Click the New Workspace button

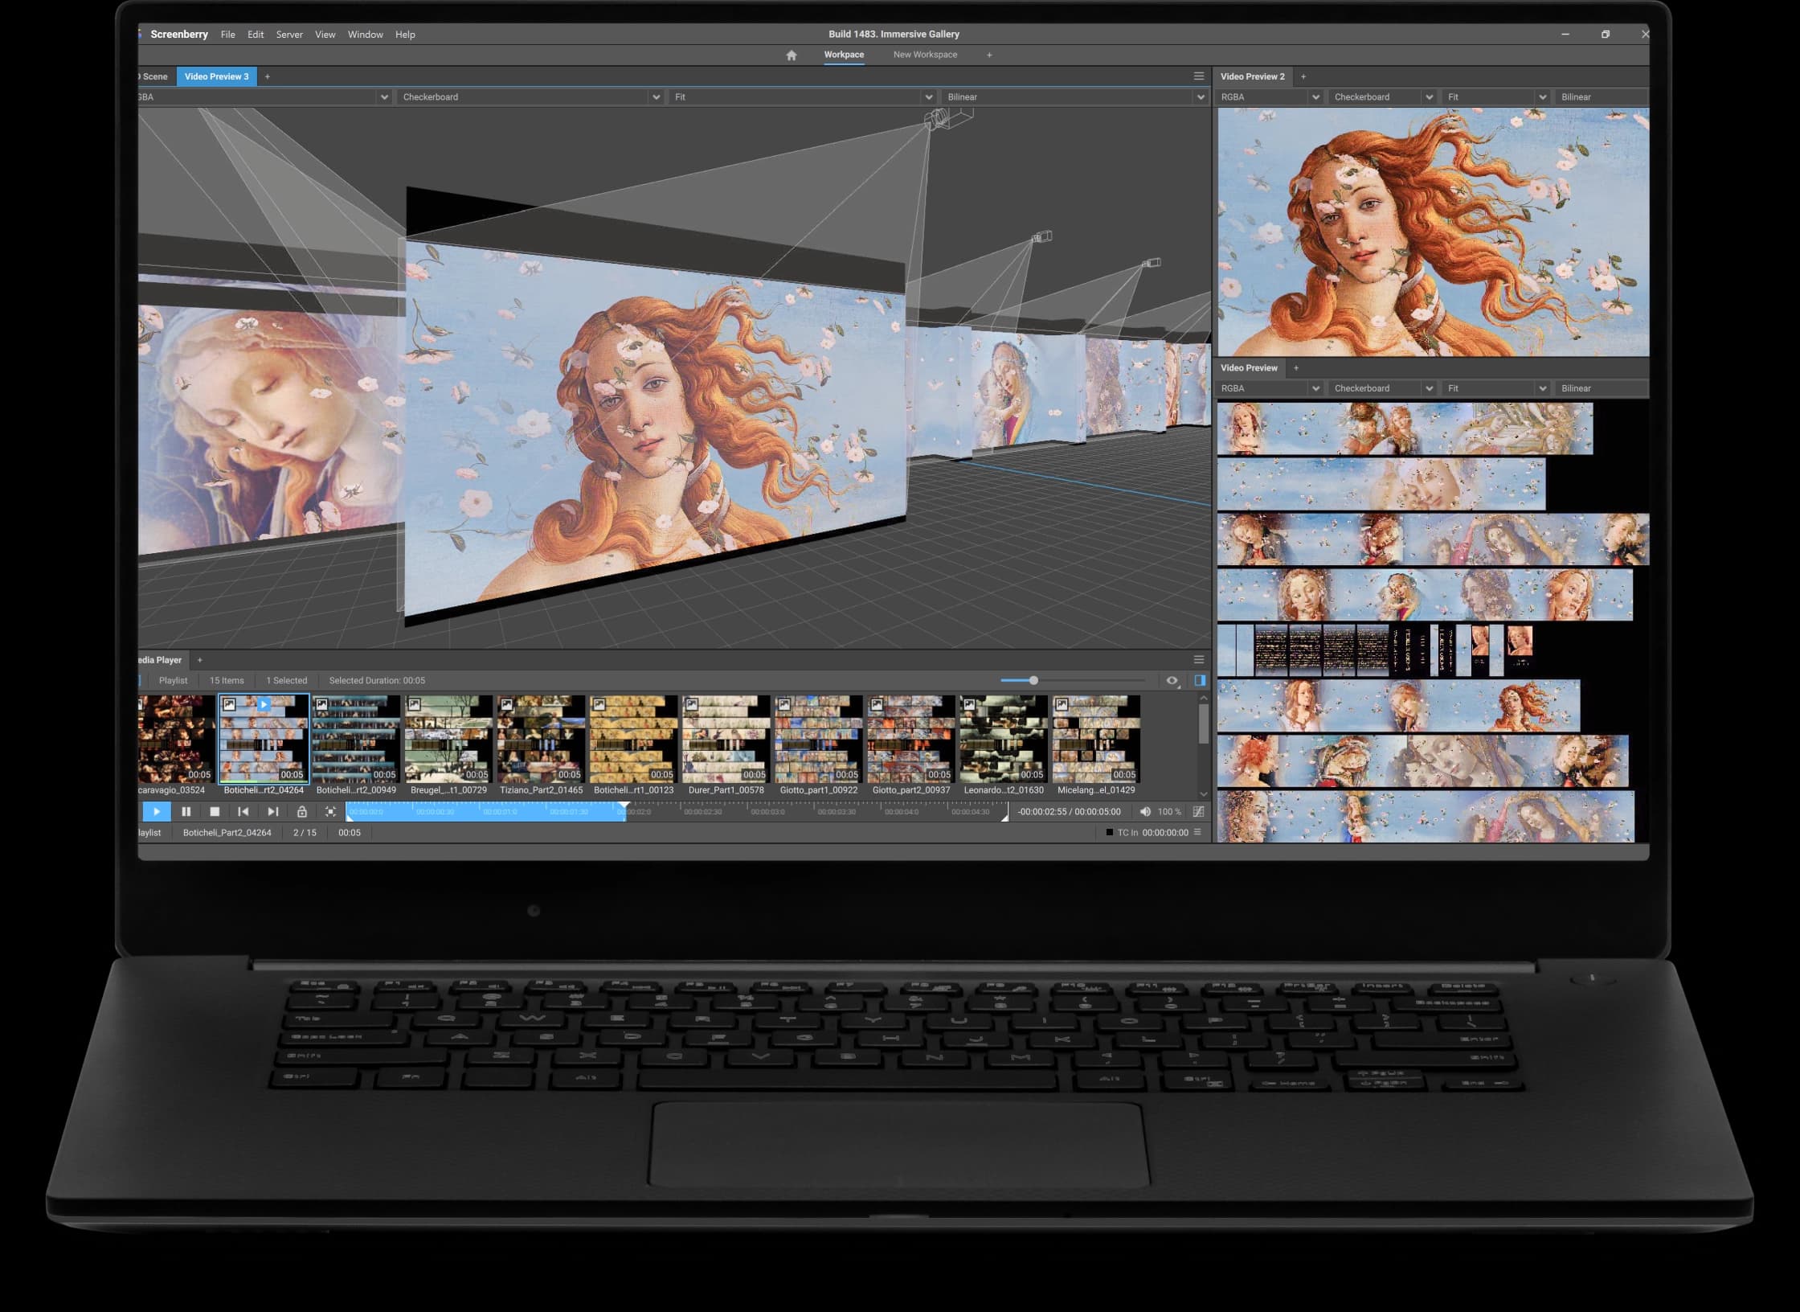[925, 55]
